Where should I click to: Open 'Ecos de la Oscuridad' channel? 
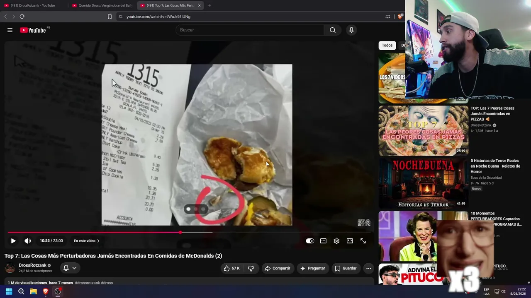click(x=486, y=178)
